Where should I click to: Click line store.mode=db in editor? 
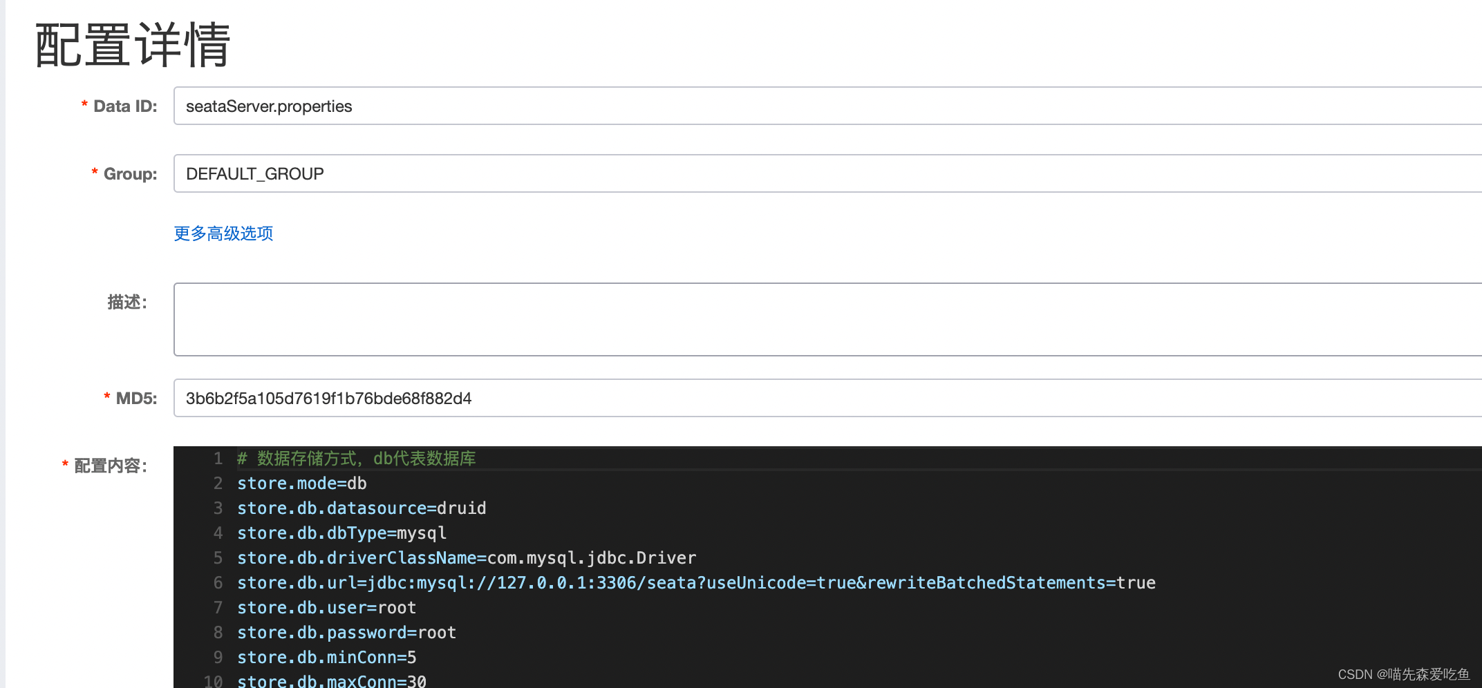302,484
